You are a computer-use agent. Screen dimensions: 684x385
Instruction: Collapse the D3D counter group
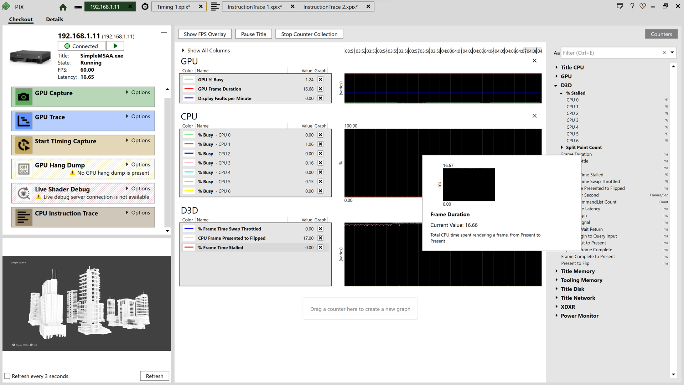(556, 86)
